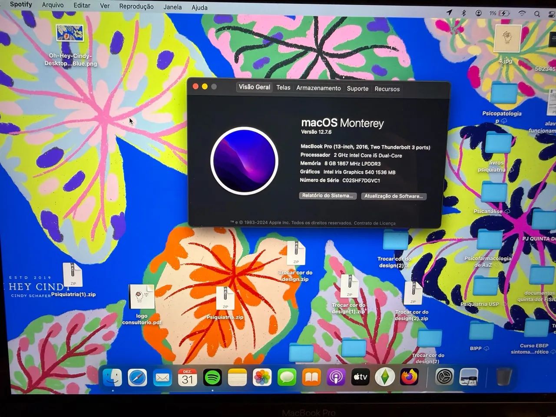The width and height of the screenshot is (556, 417).
Task: Select the logo consultorio.pdf file
Action: (142, 297)
